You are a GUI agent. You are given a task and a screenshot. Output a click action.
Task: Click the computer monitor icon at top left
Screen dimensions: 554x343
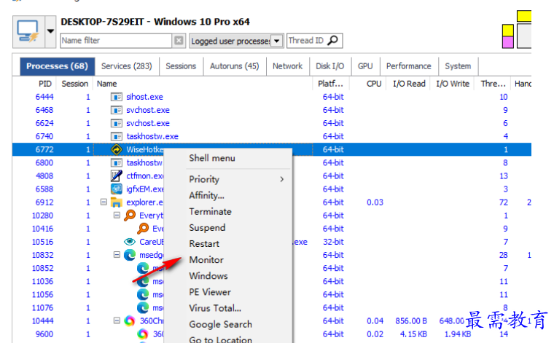pyautogui.click(x=28, y=31)
